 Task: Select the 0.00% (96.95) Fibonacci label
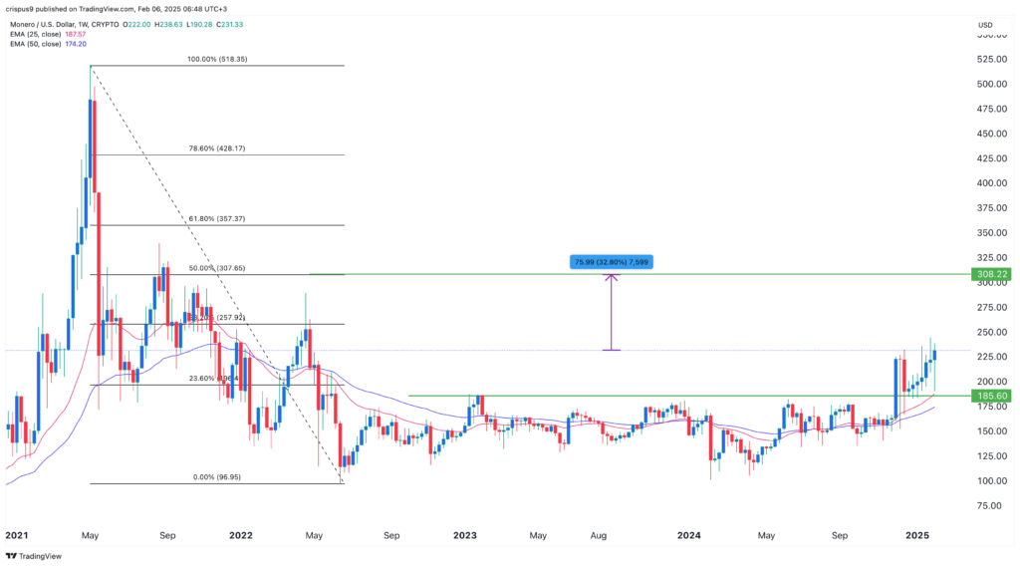[x=217, y=477]
